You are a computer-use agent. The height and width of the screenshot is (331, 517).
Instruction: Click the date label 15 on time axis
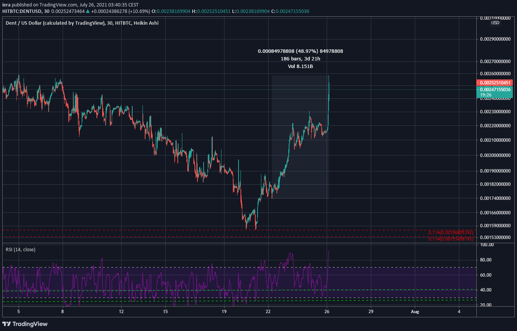165,312
